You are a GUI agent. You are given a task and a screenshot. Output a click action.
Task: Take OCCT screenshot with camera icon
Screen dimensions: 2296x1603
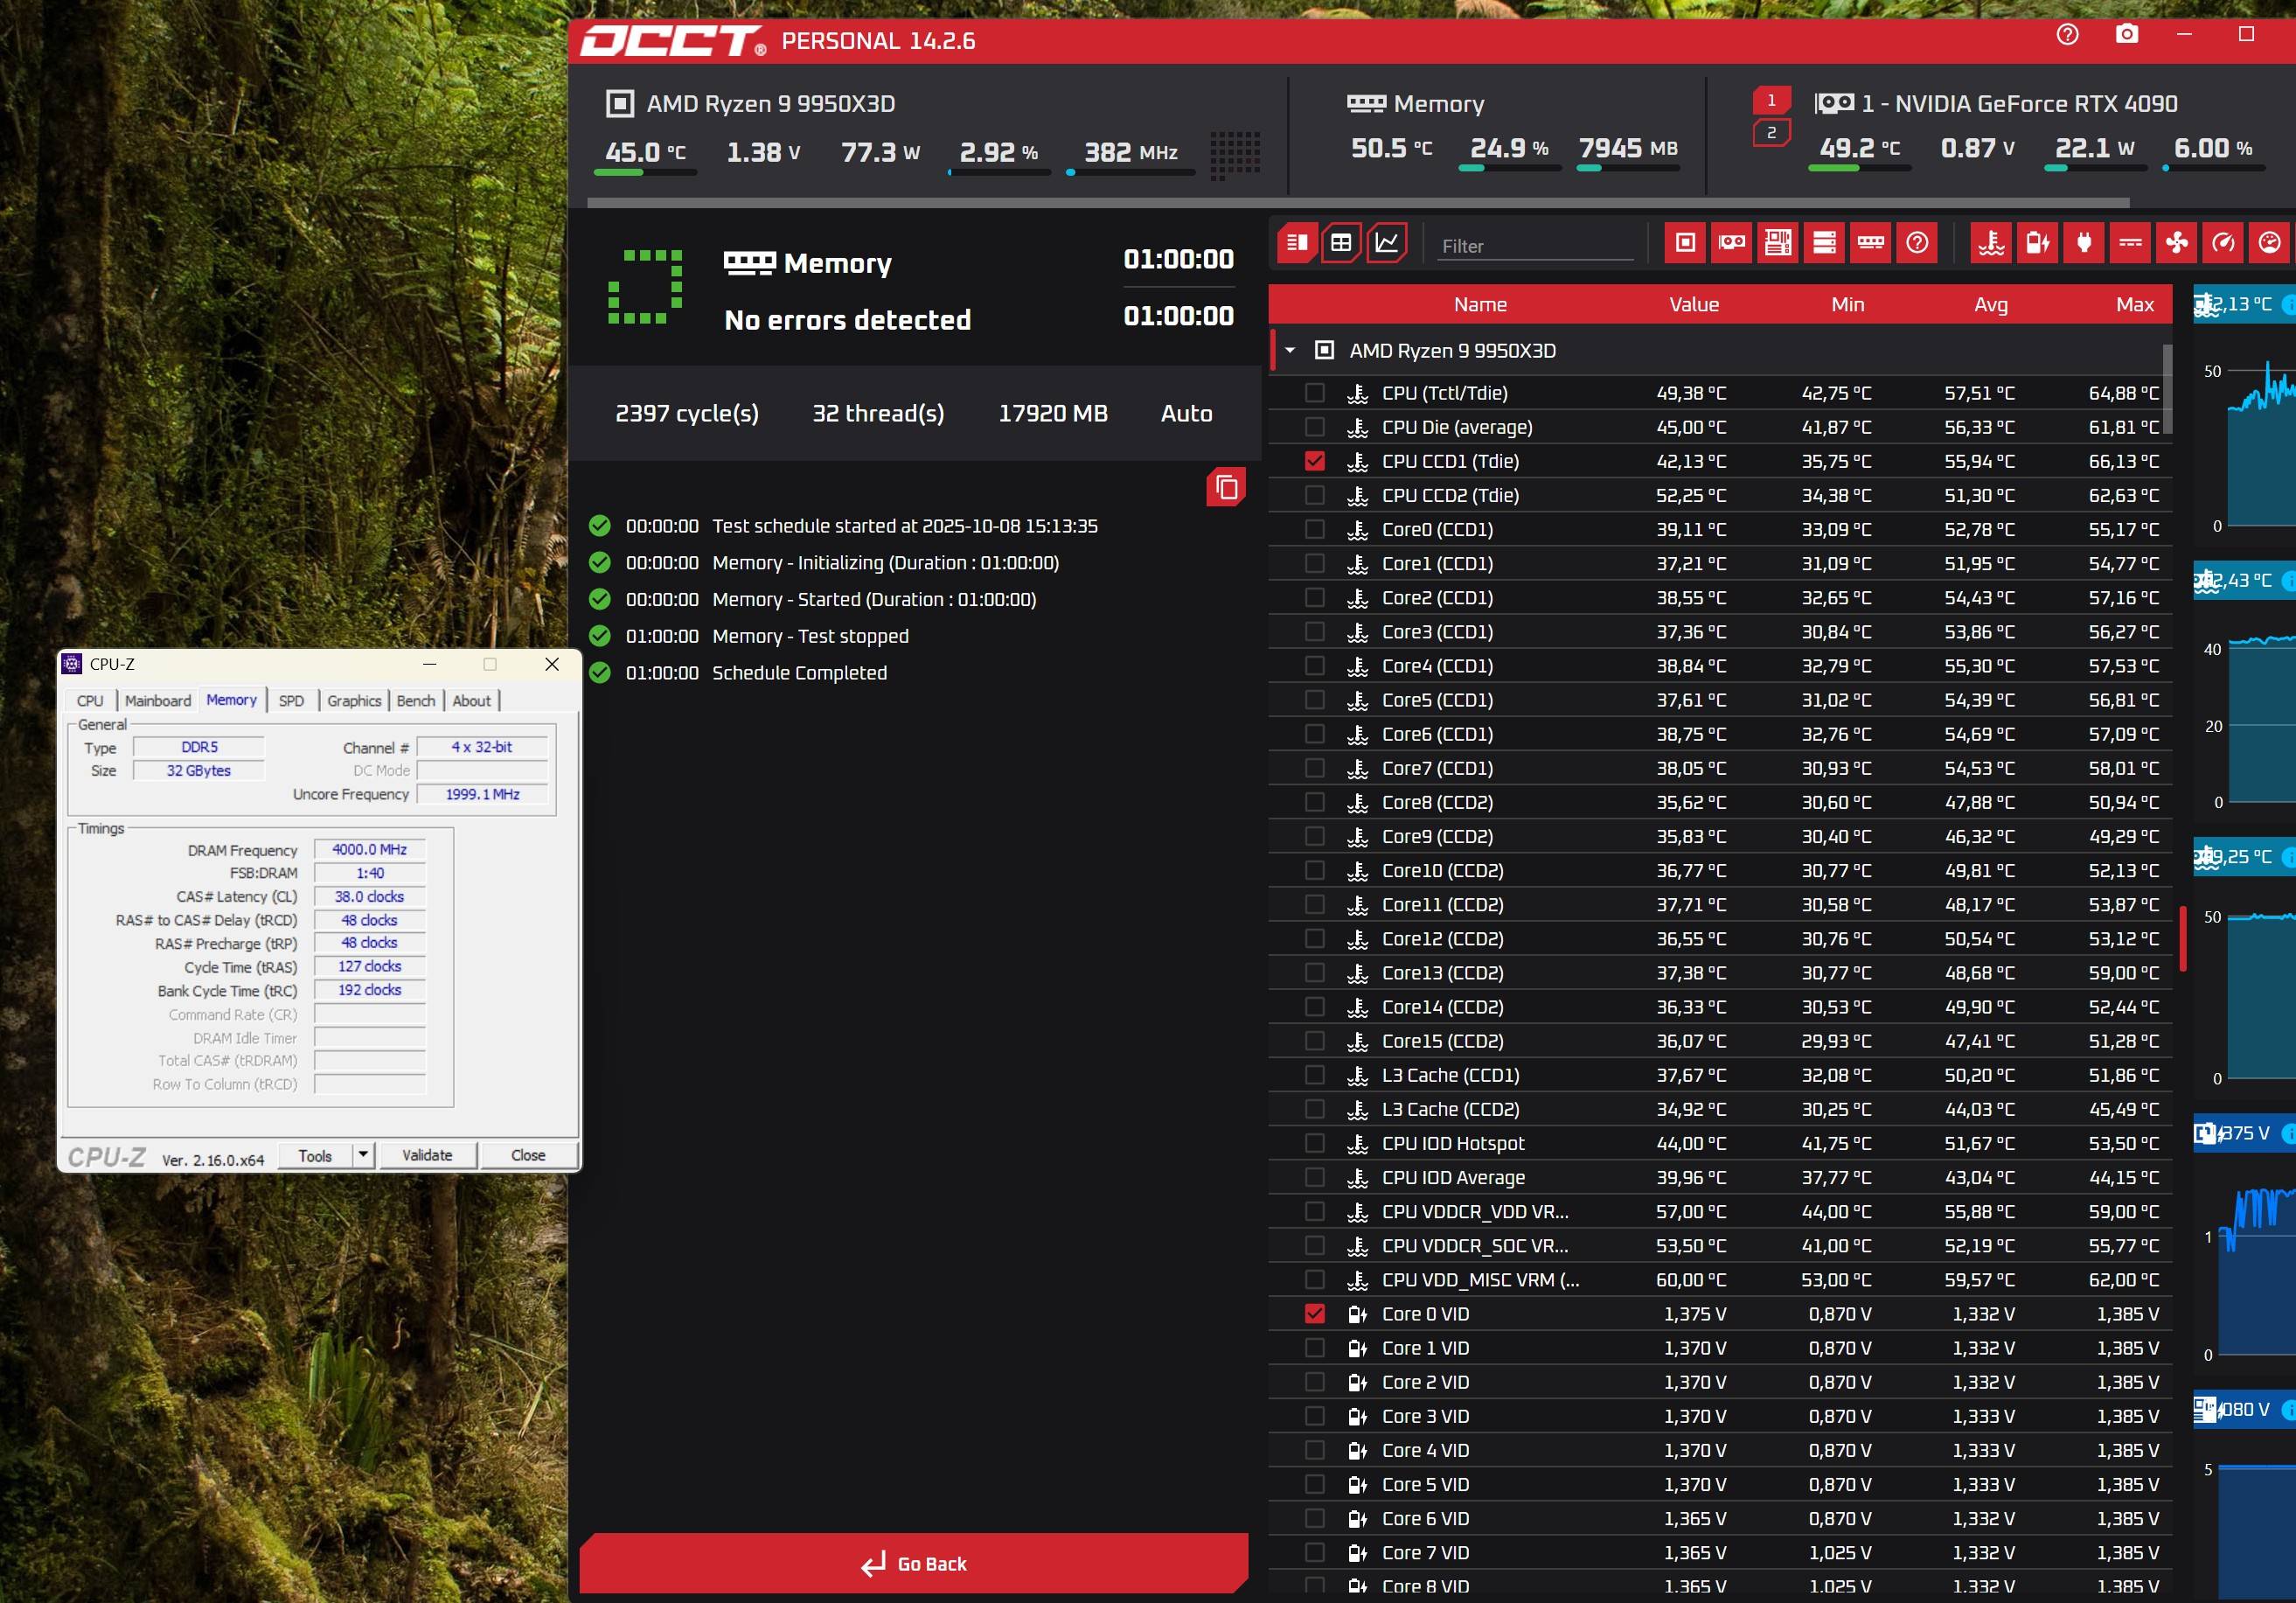(x=2127, y=34)
